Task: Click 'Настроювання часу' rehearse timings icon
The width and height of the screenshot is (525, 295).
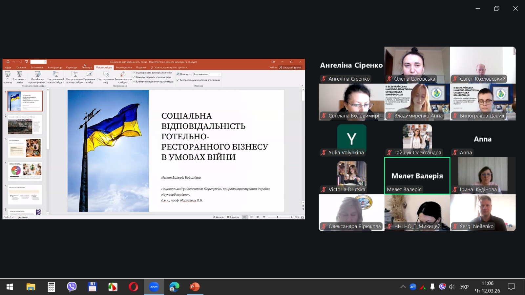Action: point(106,75)
